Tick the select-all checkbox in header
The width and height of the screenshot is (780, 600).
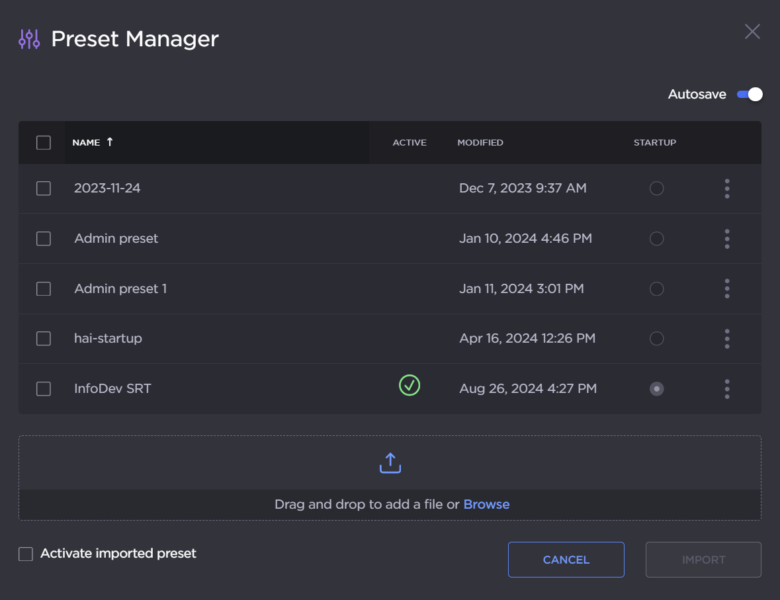pos(44,143)
